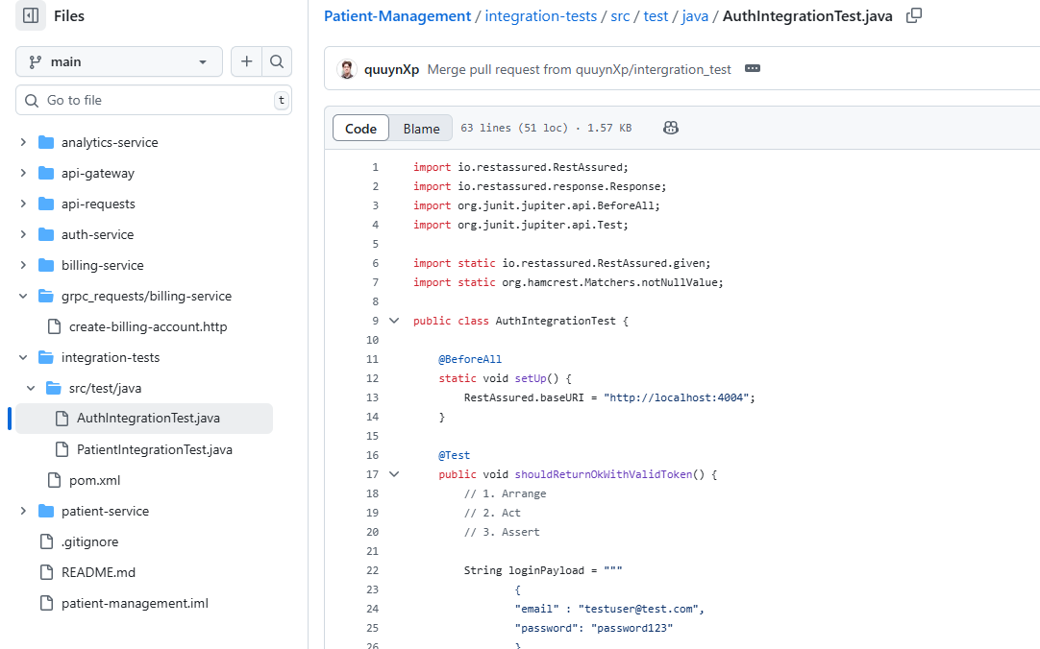The width and height of the screenshot is (1040, 649).
Task: Open the main branch dropdown
Action: click(119, 61)
